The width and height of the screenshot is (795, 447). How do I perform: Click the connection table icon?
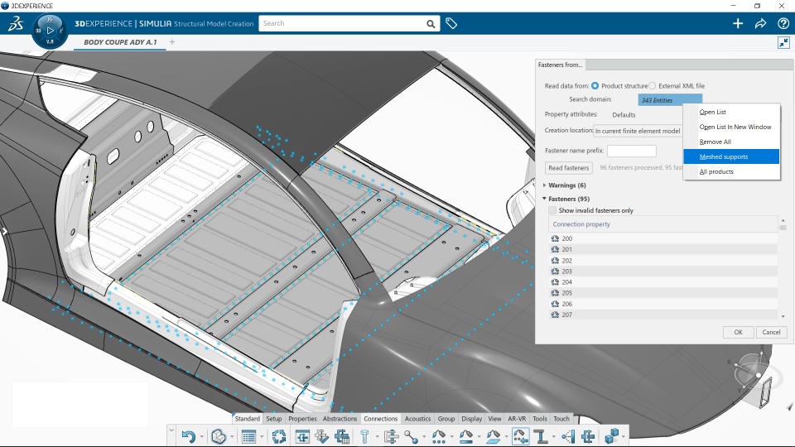(342, 436)
